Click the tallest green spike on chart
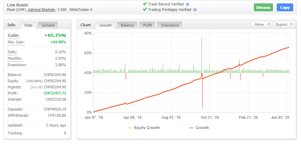 [202, 51]
